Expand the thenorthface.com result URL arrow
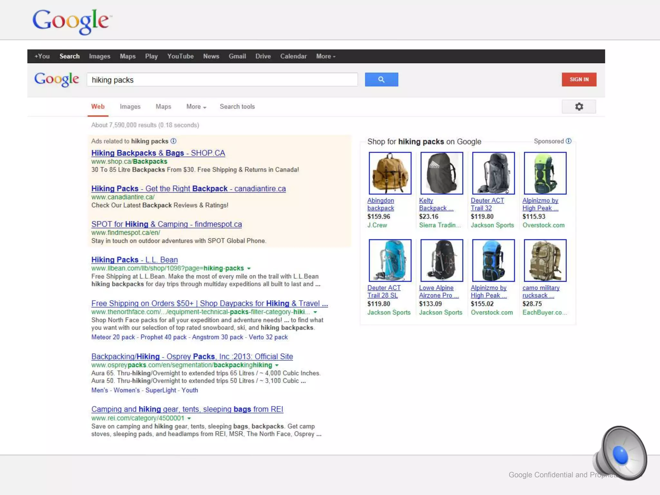This screenshot has width=660, height=495. click(315, 312)
